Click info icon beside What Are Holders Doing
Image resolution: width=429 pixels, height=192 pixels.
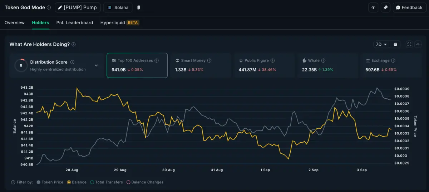pos(74,44)
